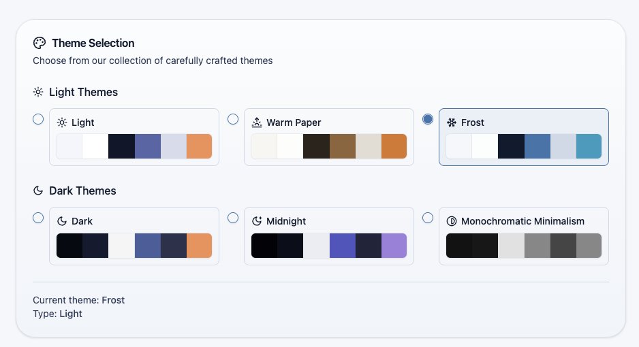
Task: Click the orange swatch in Light theme
Action: (199, 146)
